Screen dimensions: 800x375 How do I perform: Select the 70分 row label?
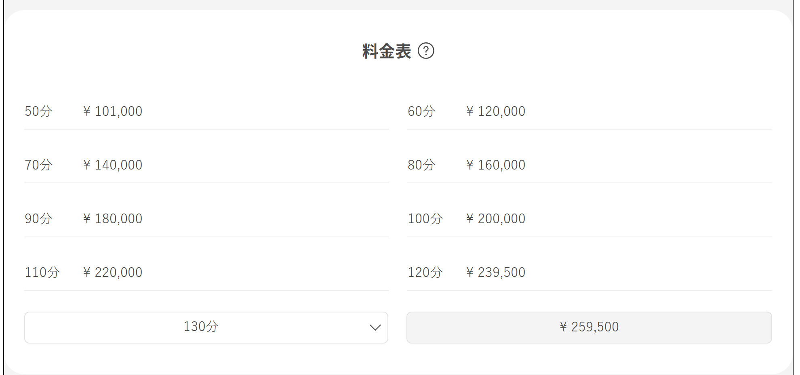tap(39, 165)
